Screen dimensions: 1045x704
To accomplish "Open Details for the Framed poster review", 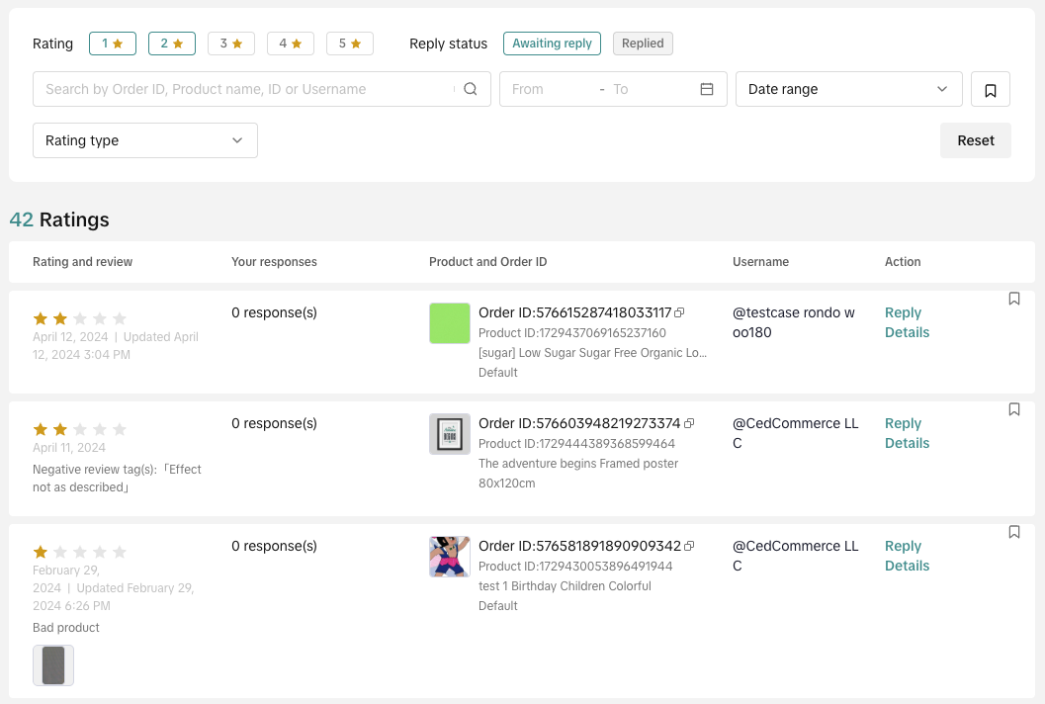I will pos(907,443).
